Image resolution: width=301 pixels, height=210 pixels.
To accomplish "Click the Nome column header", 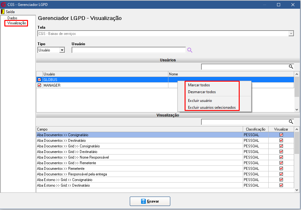I will pyautogui.click(x=231, y=74).
